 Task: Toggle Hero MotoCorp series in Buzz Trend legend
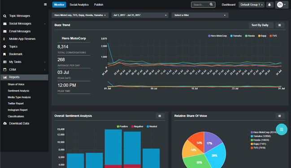point(217,36)
